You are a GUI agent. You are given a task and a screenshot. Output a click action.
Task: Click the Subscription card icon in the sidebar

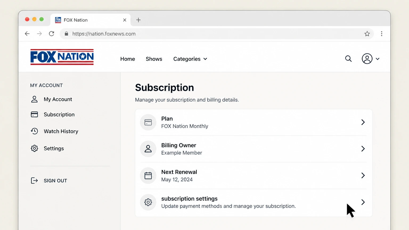[34, 114]
